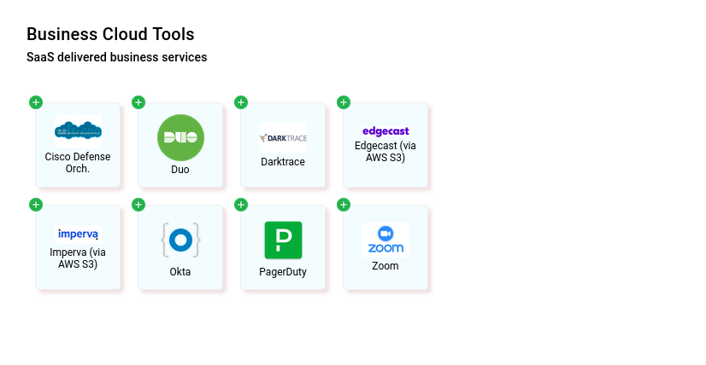
Task: Add Darktrace via green plus icon
Action: tap(241, 102)
